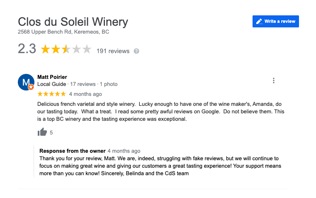Open the help icon beside 191 reviews

point(136,51)
